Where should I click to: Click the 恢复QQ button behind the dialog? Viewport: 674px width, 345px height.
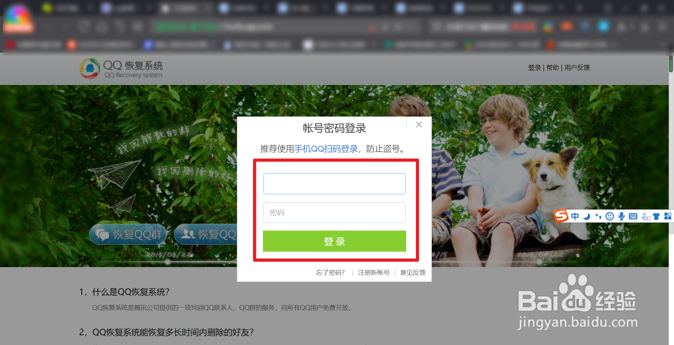(206, 234)
